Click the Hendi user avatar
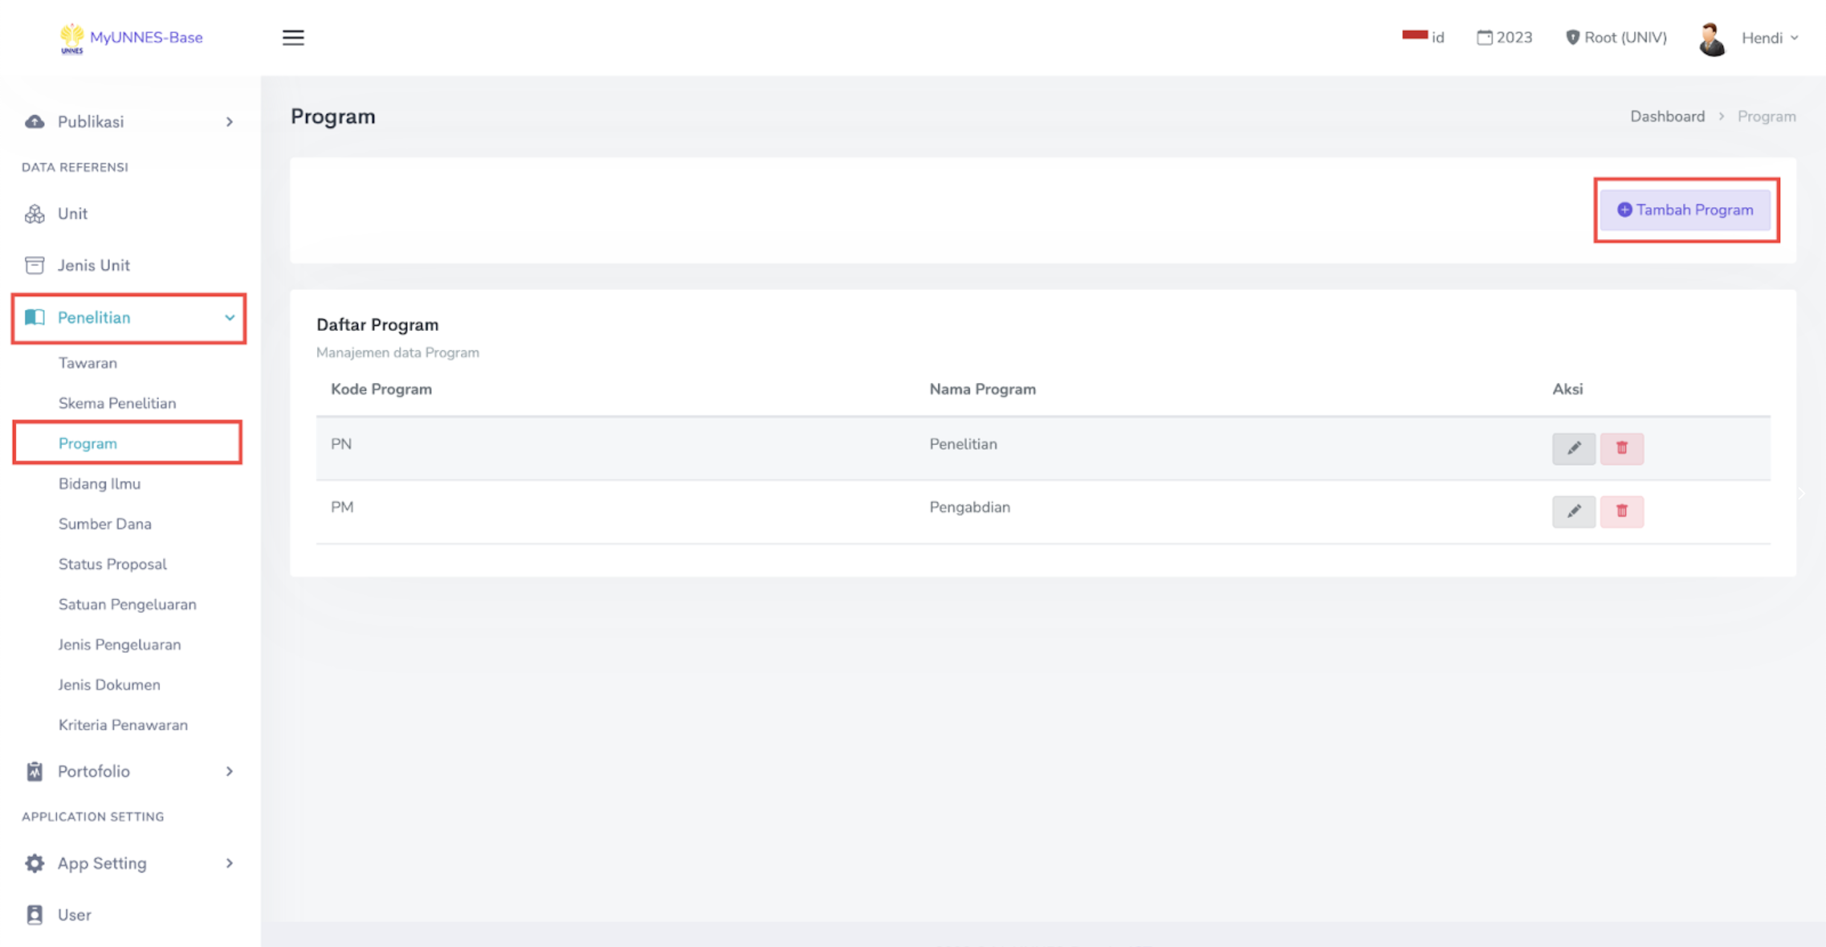1826x947 pixels. coord(1711,39)
